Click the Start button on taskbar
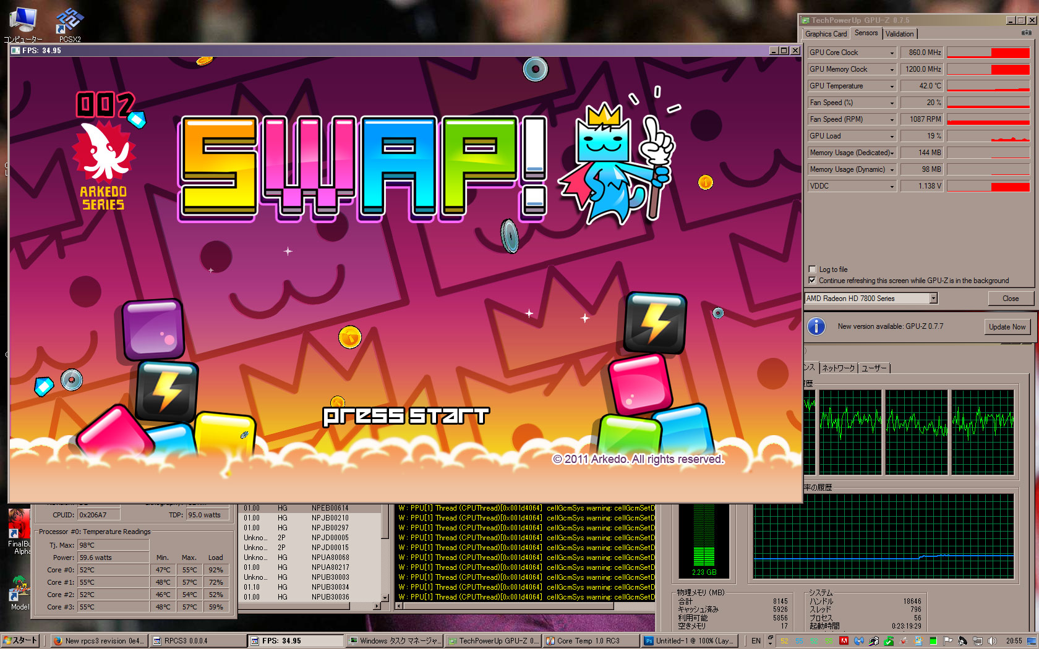The image size is (1039, 649). coord(20,641)
